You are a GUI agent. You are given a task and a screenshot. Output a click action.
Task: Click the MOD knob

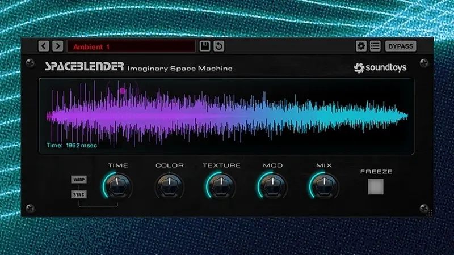(272, 186)
